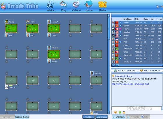Join pool table 11 with -BLiTz-
163x119 pixels.
coord(11,80)
